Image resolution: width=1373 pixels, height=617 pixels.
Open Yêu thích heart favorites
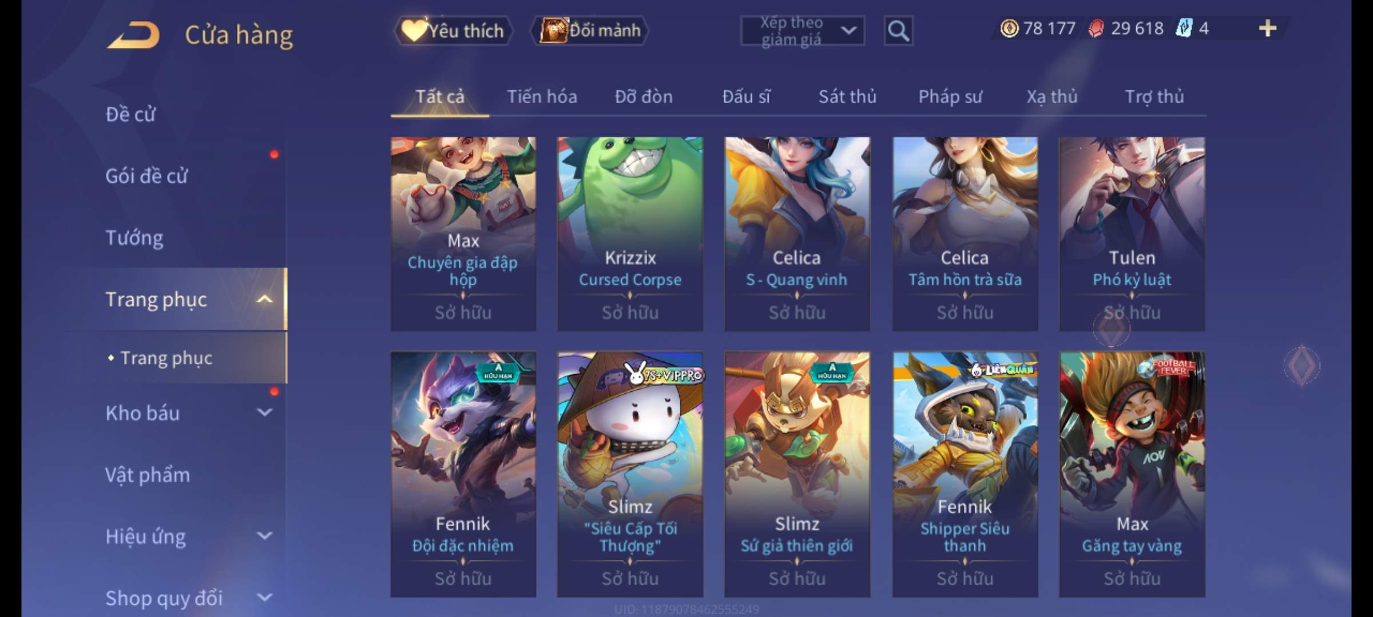pos(453,31)
